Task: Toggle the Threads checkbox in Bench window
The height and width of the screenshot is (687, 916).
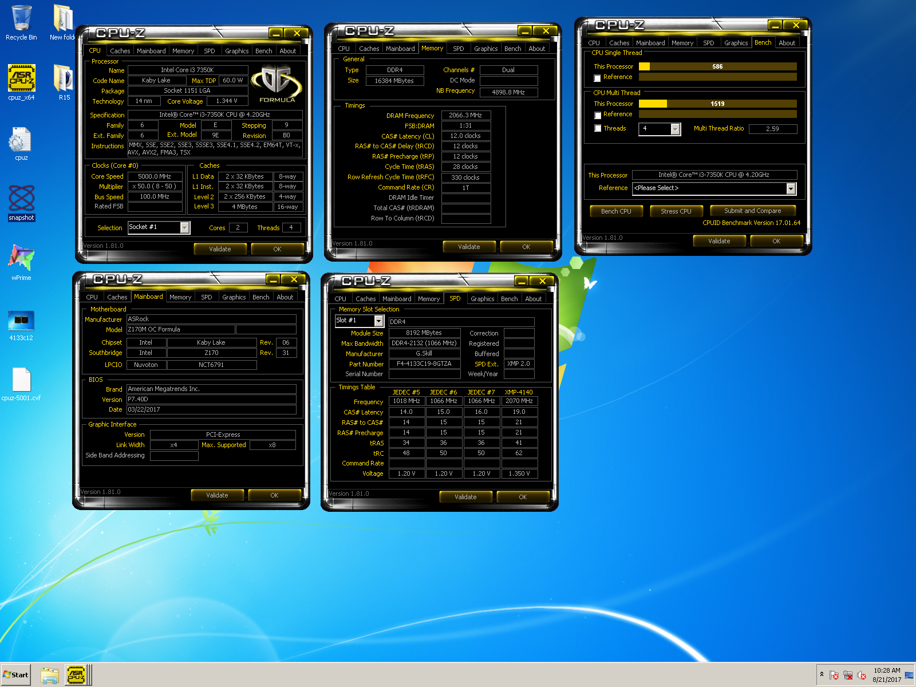Action: pos(598,129)
